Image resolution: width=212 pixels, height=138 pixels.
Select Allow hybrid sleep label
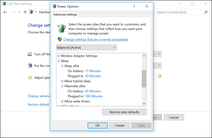(77, 81)
